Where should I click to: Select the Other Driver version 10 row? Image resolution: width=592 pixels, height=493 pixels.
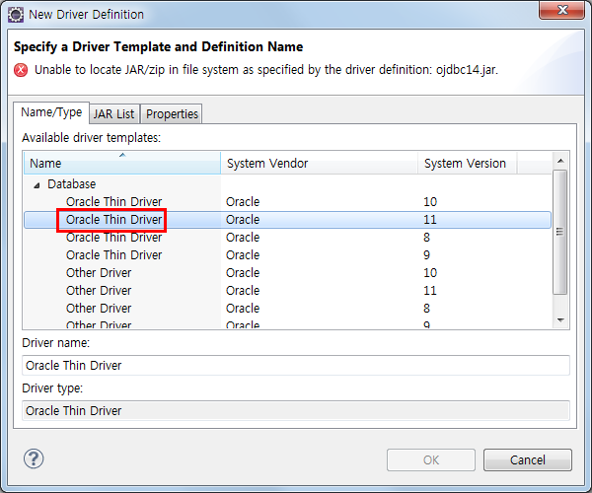click(287, 273)
